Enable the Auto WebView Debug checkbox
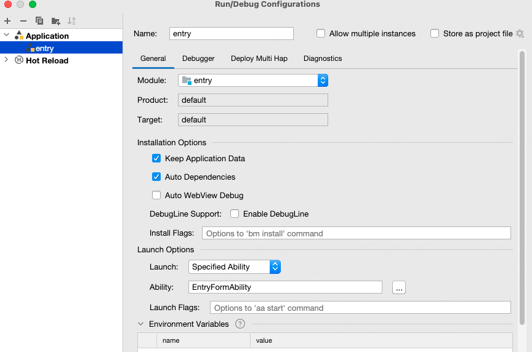This screenshot has height=352, width=532. click(156, 196)
